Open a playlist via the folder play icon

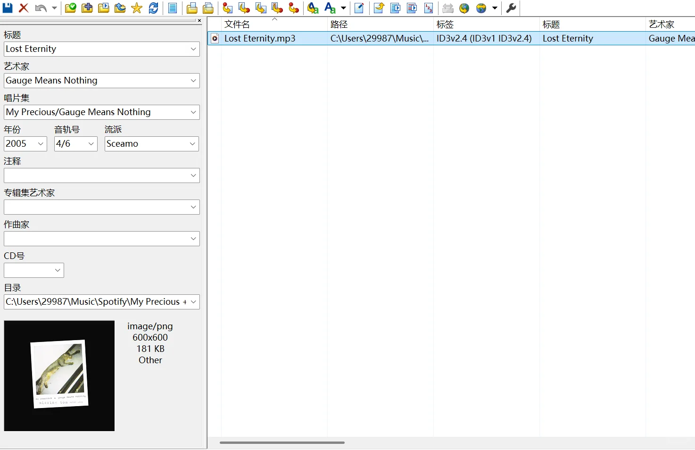point(103,8)
